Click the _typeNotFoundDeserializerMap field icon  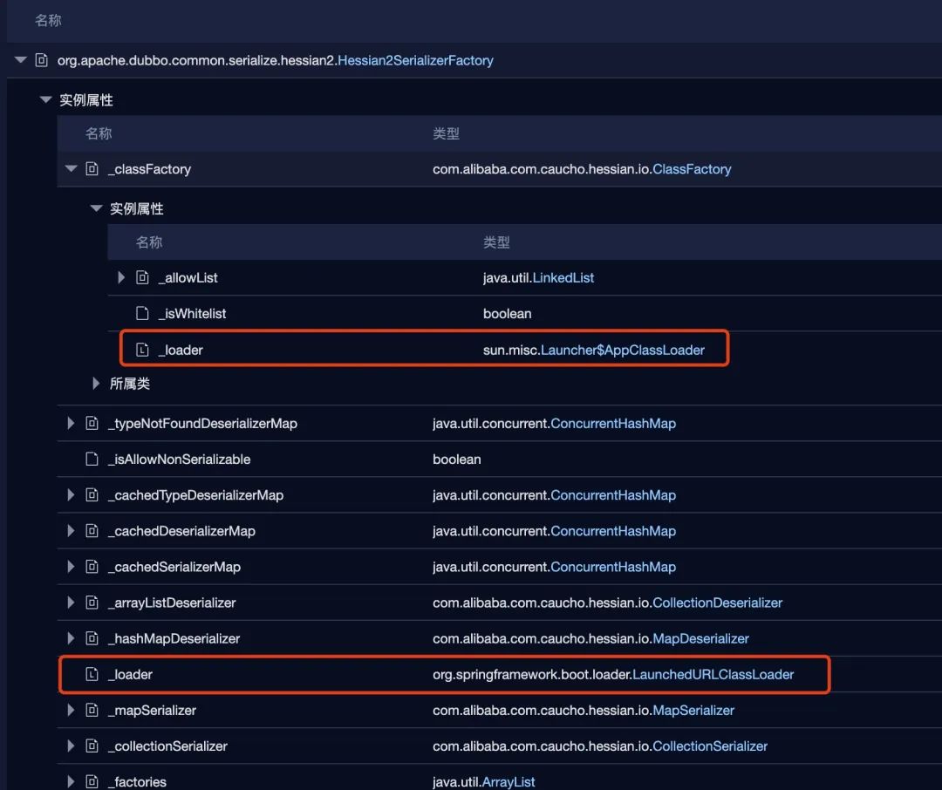coord(92,423)
